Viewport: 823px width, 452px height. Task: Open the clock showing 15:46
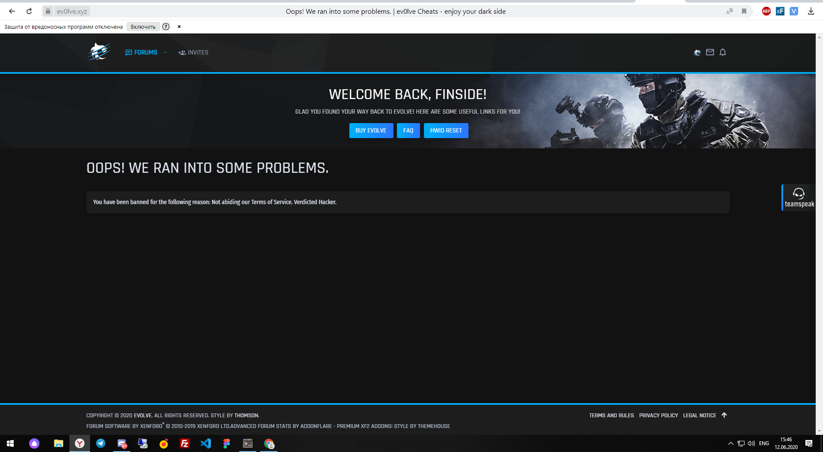coord(786,443)
